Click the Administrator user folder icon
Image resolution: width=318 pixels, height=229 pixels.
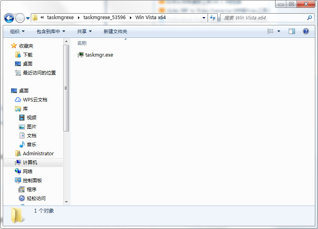pos(18,153)
